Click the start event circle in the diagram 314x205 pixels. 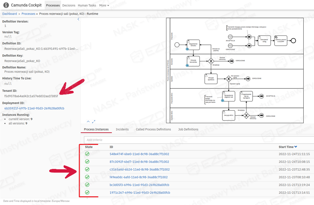click(x=177, y=45)
